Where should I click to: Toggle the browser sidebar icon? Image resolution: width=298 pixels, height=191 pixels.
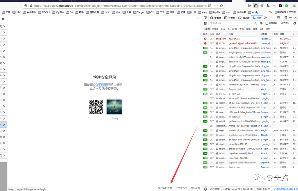(x=256, y=6)
